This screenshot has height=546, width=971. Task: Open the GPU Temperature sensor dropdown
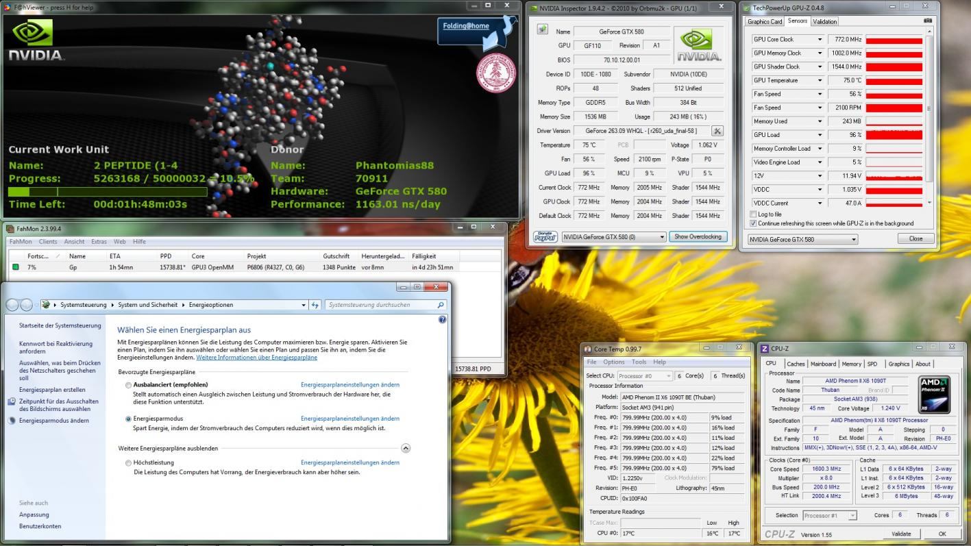820,80
